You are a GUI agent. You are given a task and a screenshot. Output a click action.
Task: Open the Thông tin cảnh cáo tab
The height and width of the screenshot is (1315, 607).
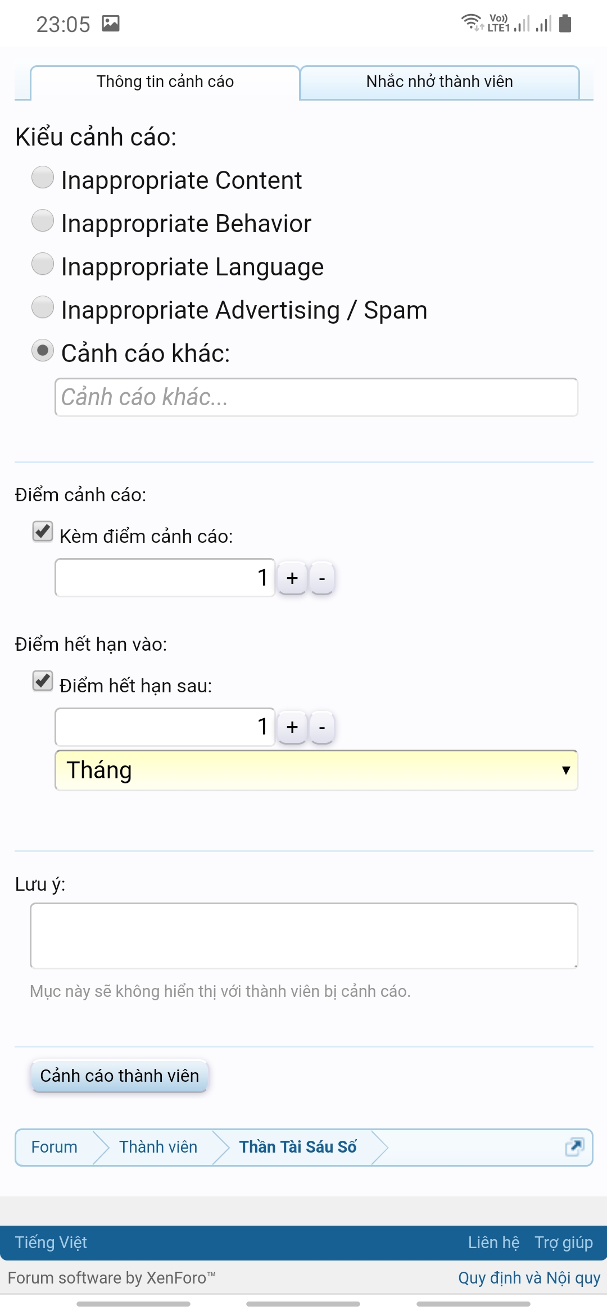click(165, 82)
